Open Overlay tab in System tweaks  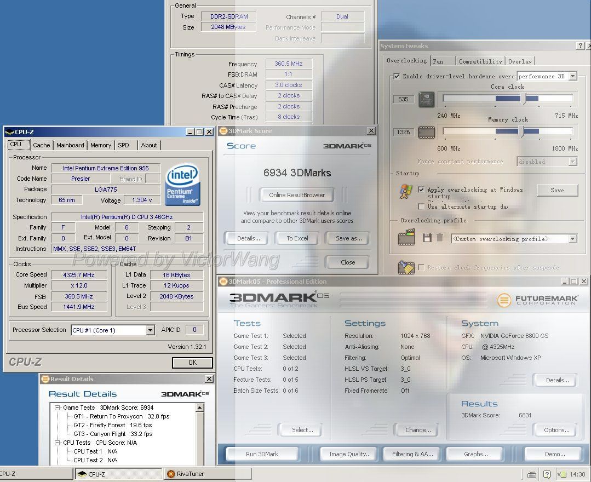pos(520,61)
